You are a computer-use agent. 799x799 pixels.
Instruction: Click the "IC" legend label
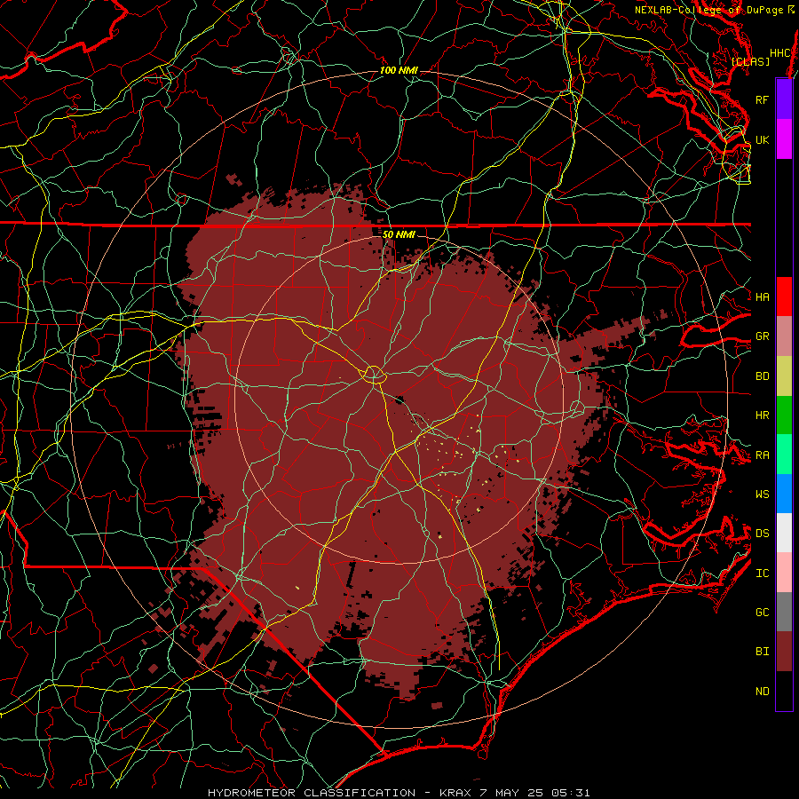coord(763,574)
